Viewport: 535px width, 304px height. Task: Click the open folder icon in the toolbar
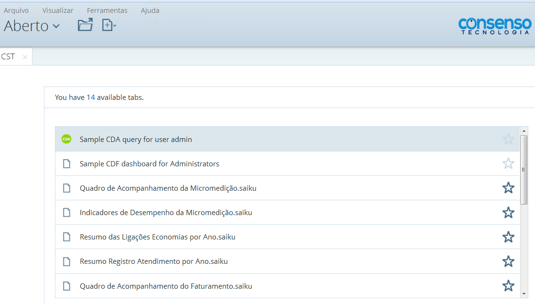click(85, 25)
